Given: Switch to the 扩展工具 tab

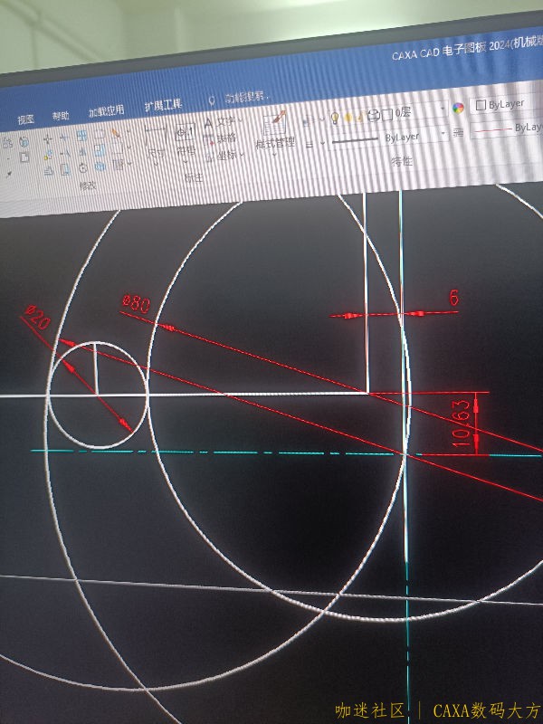Looking at the screenshot, I should tap(163, 105).
